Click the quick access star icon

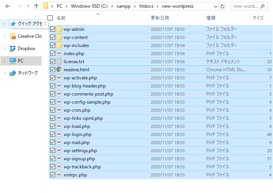pyautogui.click(x=13, y=24)
